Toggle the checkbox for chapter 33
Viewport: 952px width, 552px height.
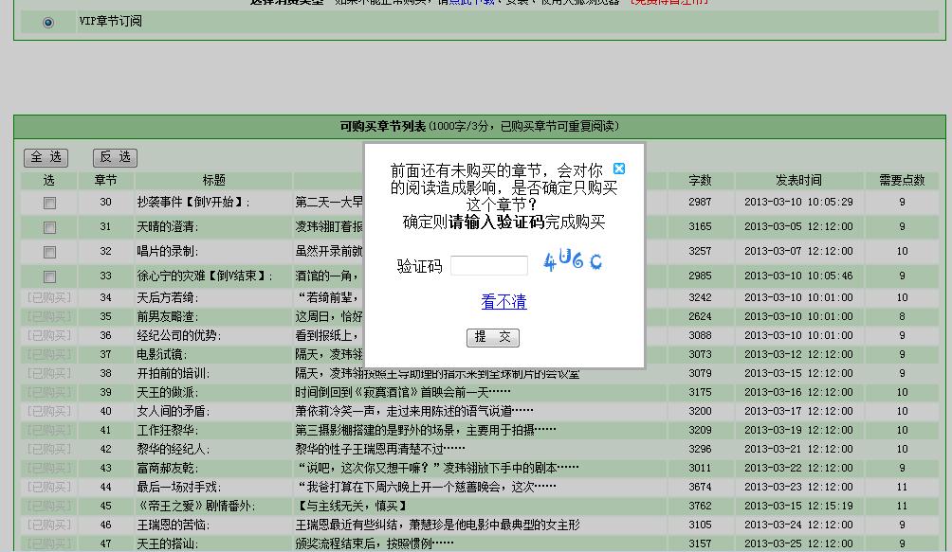[49, 276]
